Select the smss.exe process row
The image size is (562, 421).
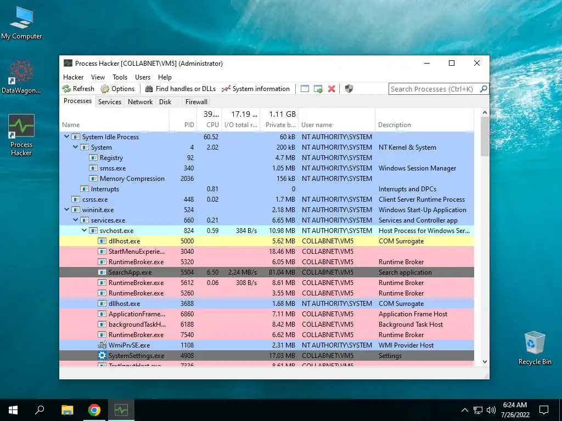(267, 168)
